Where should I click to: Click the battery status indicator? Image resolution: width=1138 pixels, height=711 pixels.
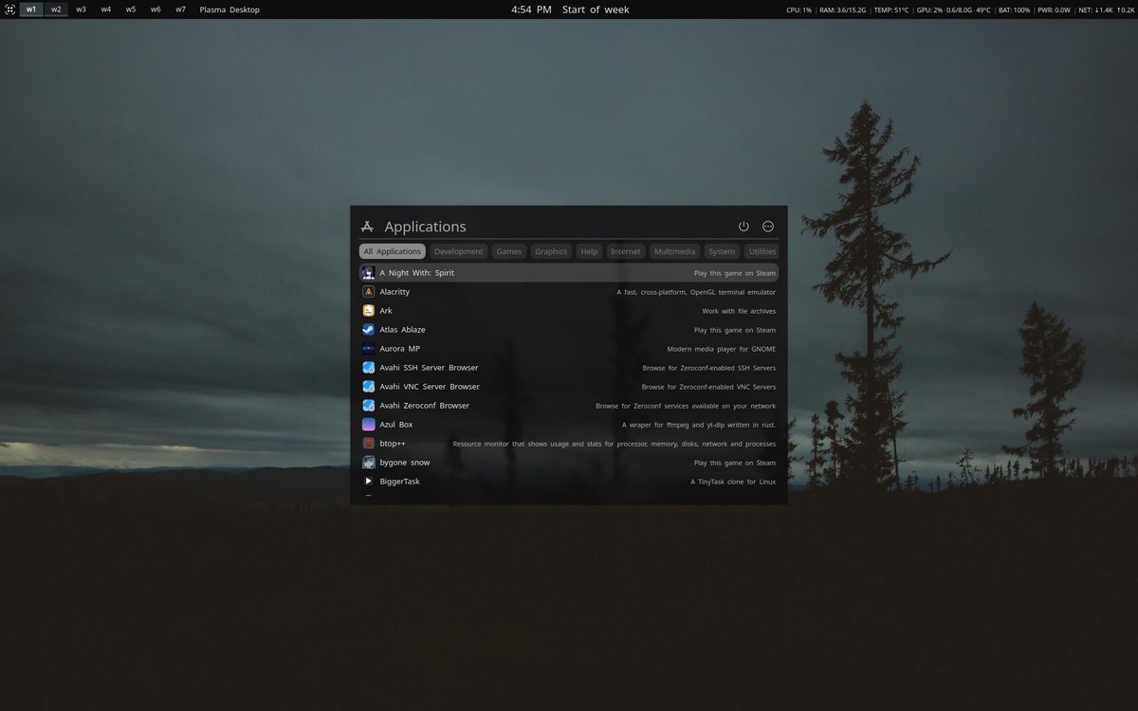[x=1013, y=9]
